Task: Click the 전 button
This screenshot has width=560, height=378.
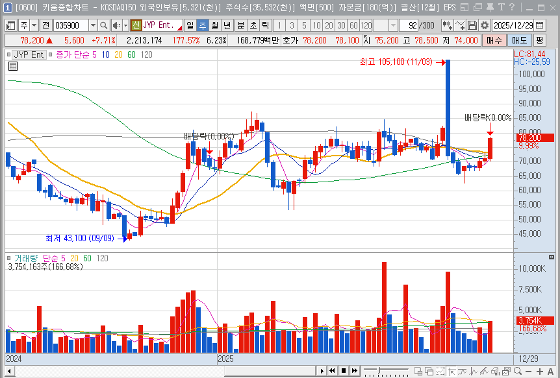Action: coord(45,25)
